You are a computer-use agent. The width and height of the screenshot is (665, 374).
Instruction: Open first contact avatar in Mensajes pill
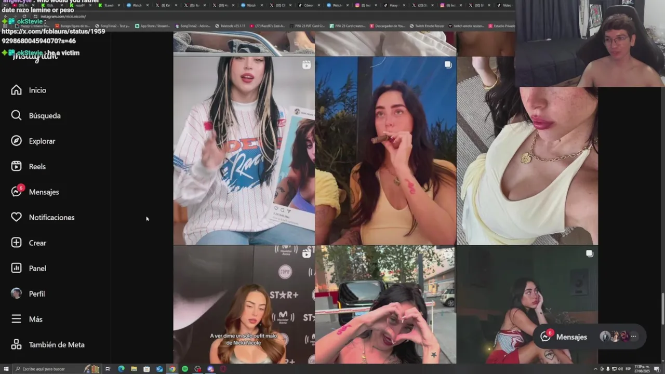(x=605, y=337)
